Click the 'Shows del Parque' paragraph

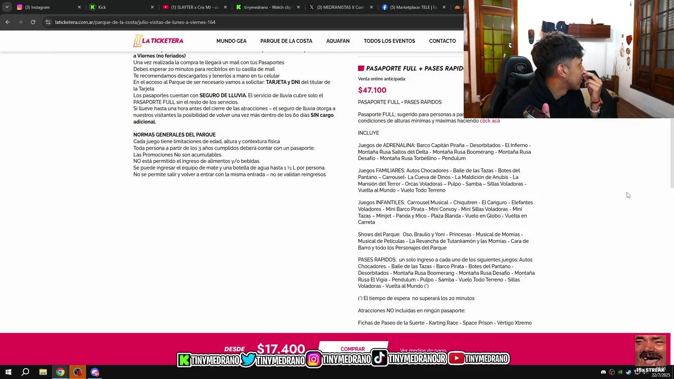click(443, 241)
